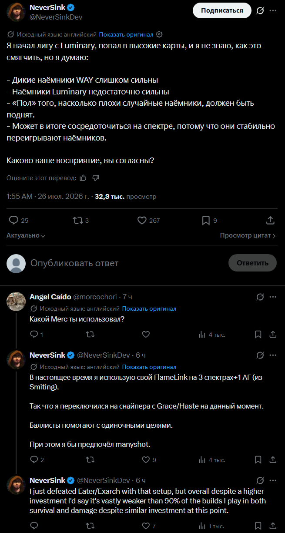
Task: Click the Подписаться follow button
Action: 222,10
